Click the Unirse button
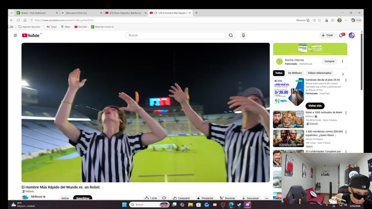 coord(65,198)
